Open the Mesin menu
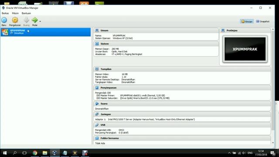Screen dimensions: 279x157 tap(15, 13)
